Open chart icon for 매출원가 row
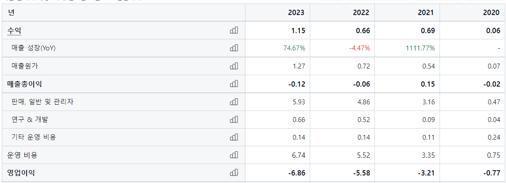The image size is (506, 183). pyautogui.click(x=234, y=66)
